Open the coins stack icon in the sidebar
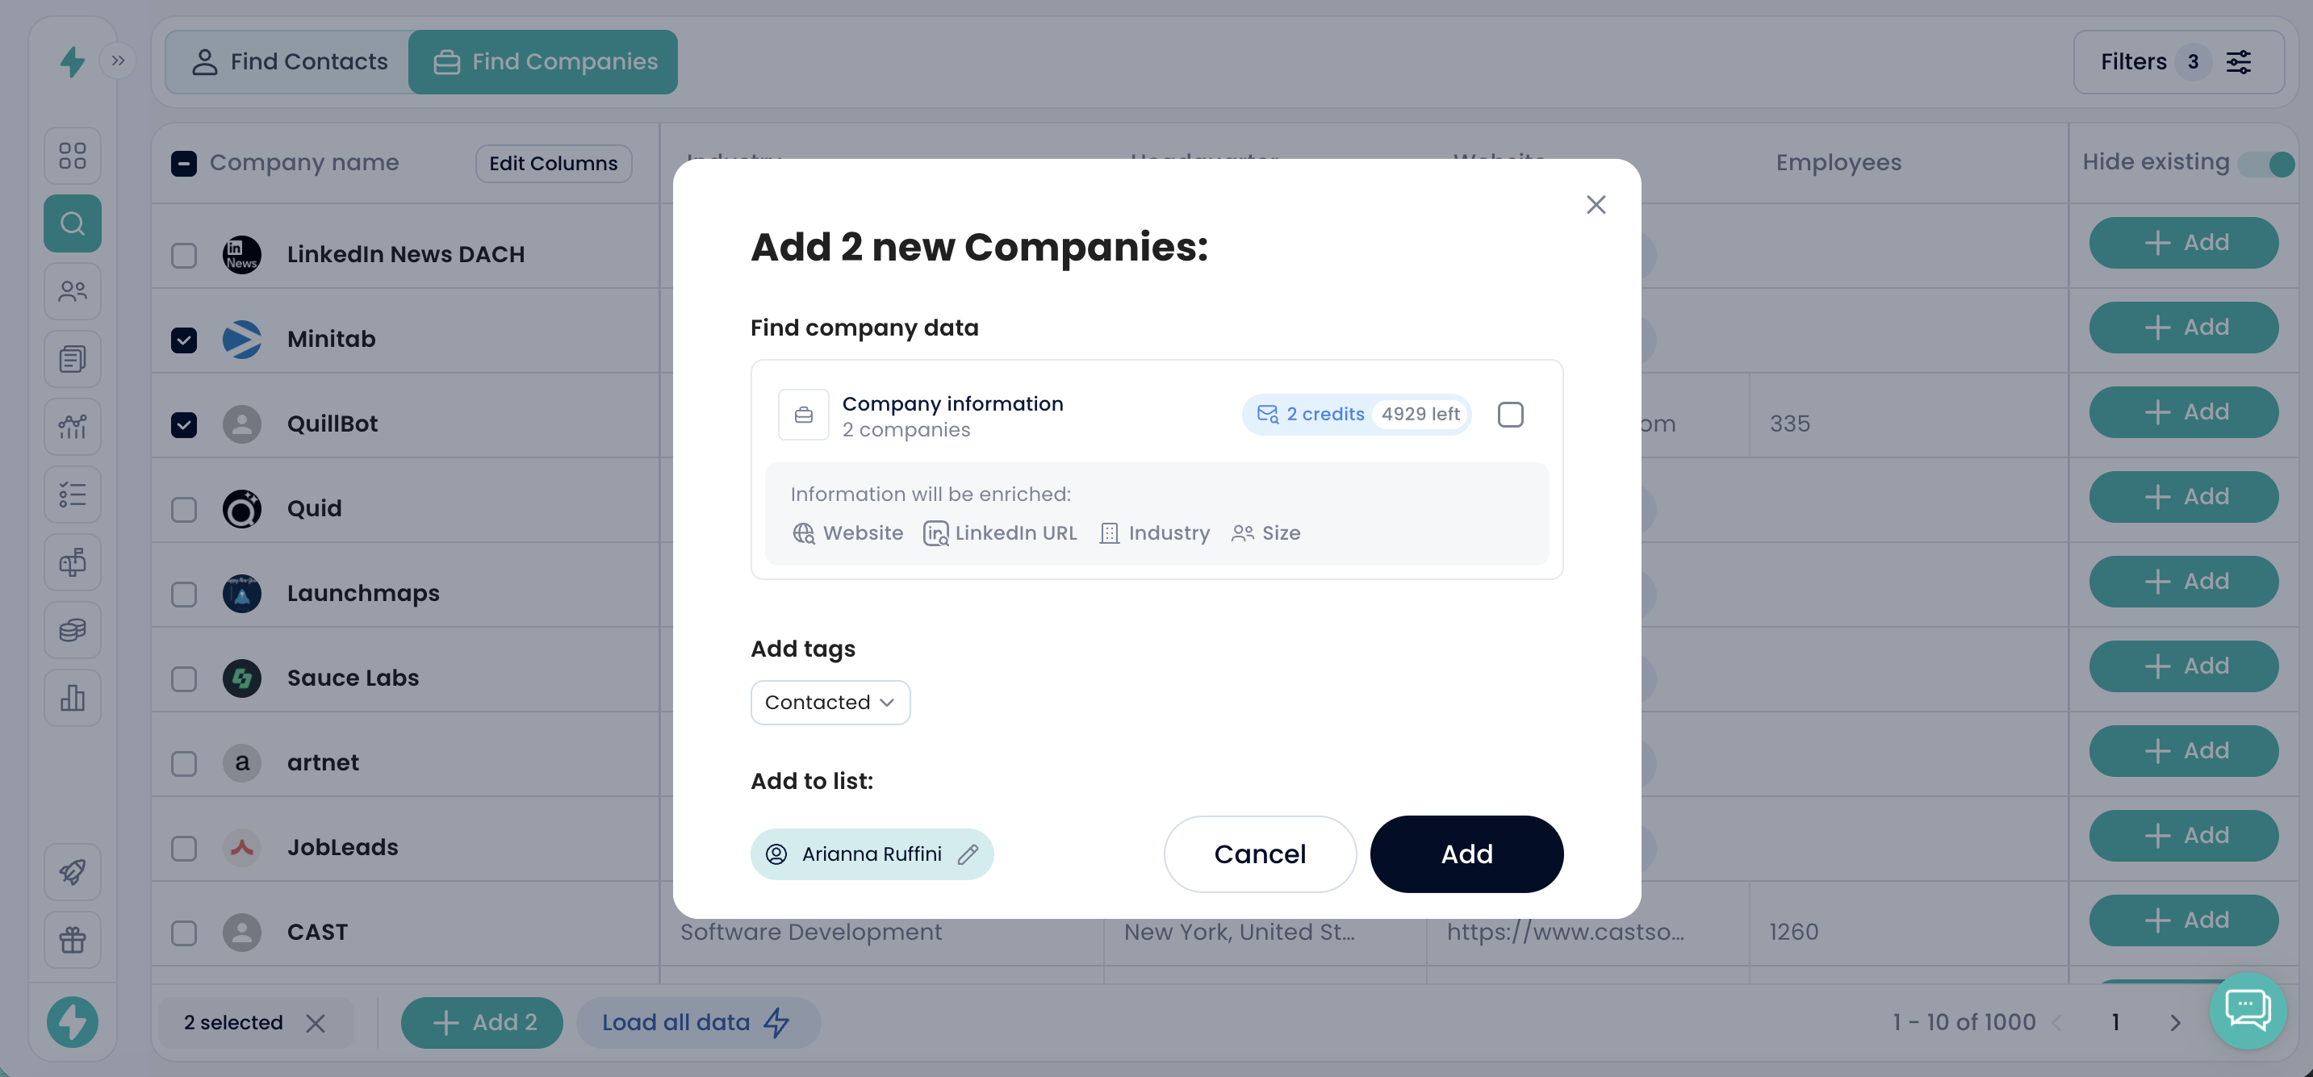 pos(73,630)
